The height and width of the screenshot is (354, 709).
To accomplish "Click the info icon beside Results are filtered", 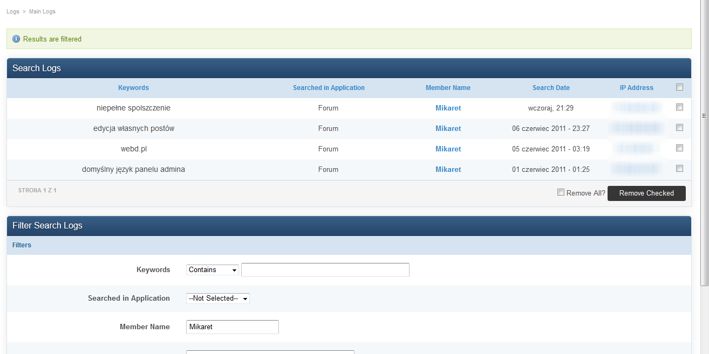I will pyautogui.click(x=16, y=39).
